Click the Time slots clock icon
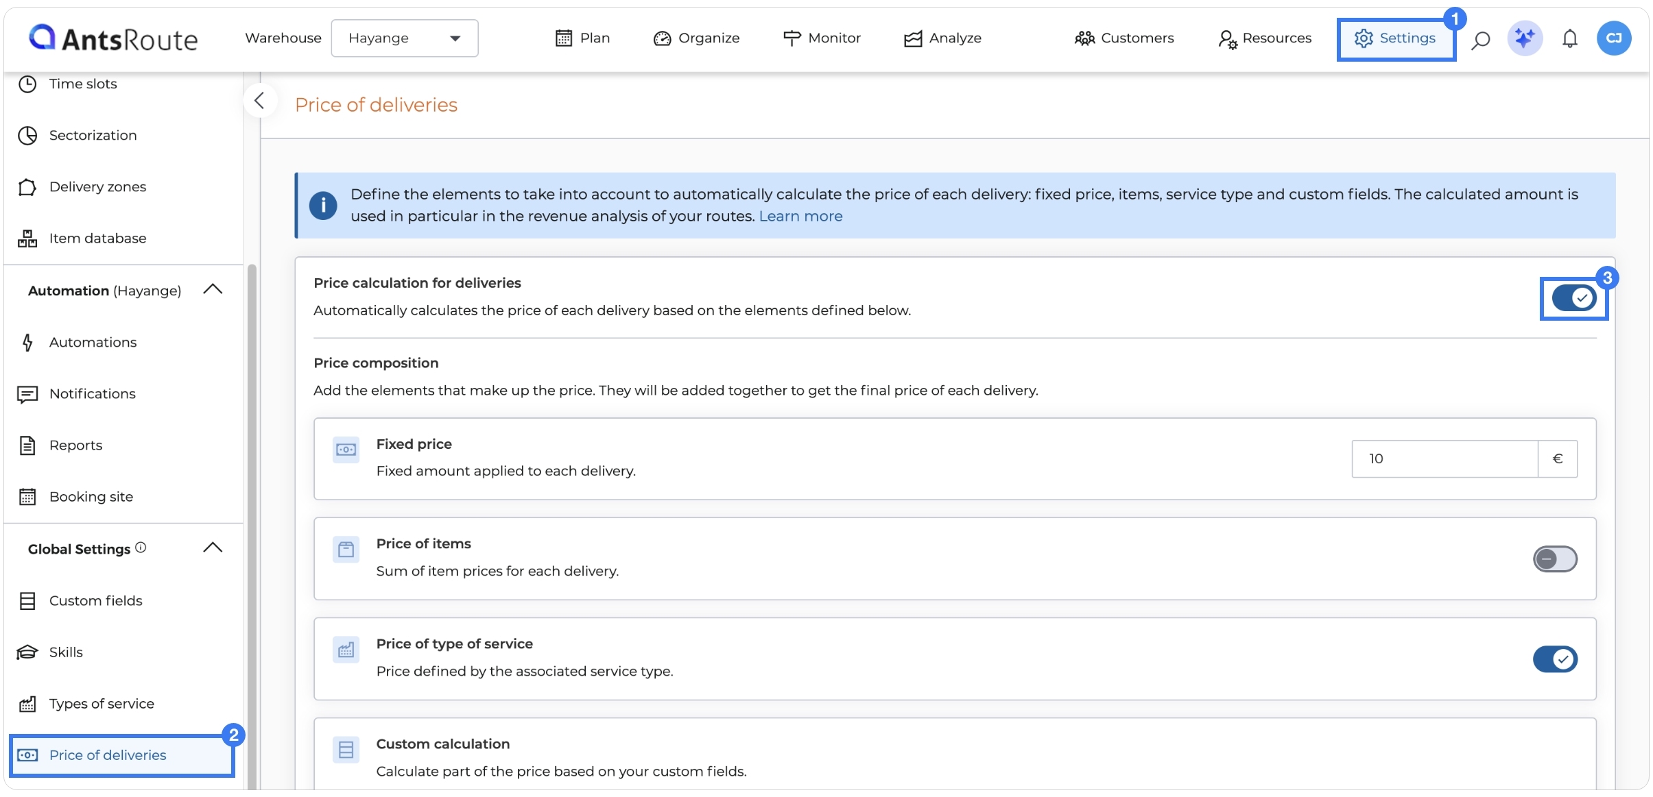This screenshot has height=797, width=1653. click(27, 84)
